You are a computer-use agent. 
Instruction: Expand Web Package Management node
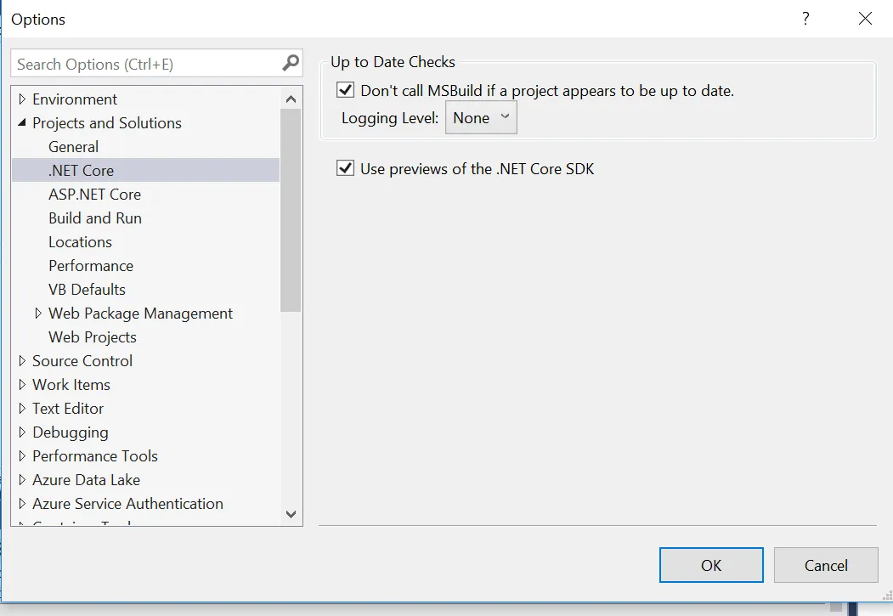[x=38, y=314]
